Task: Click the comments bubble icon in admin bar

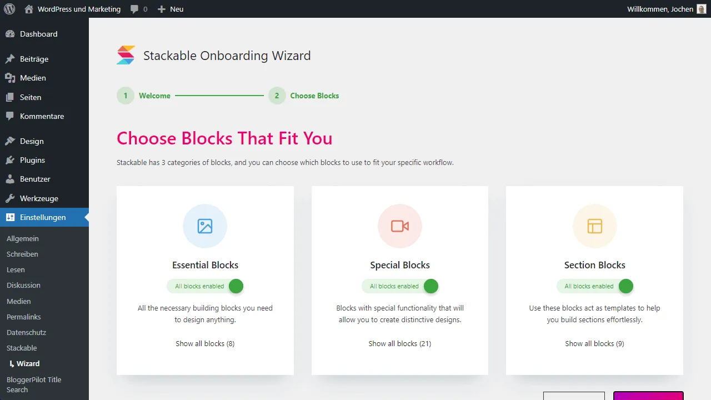Action: [x=134, y=9]
